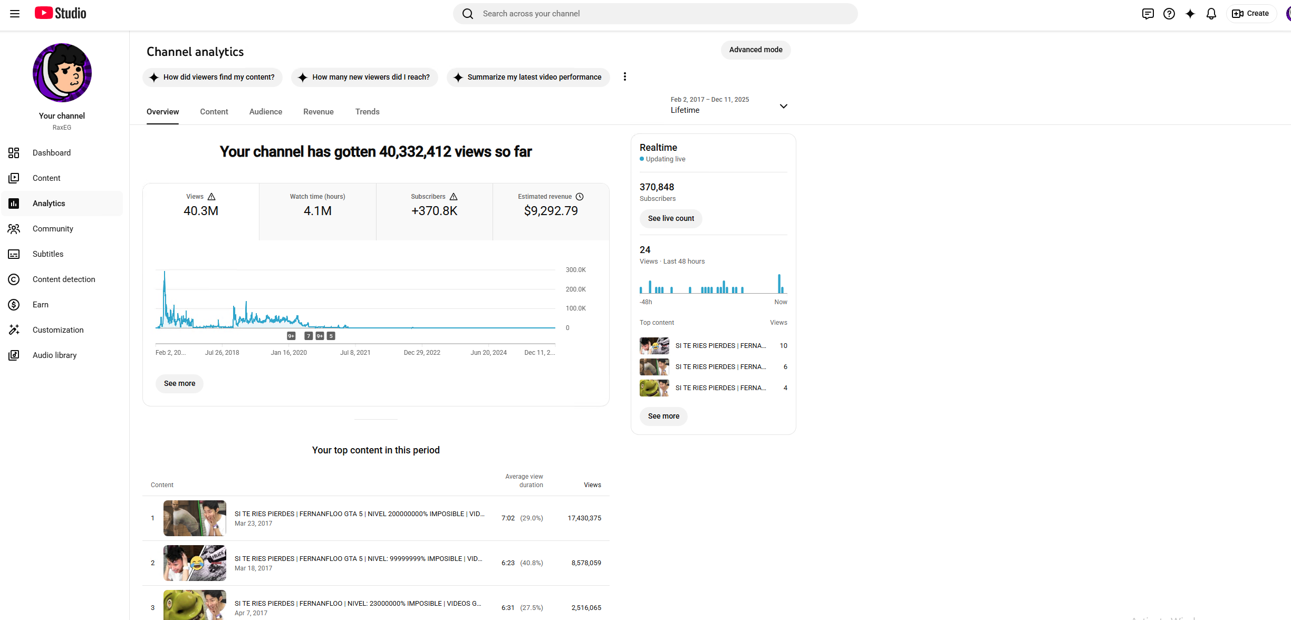The height and width of the screenshot is (620, 1291).
Task: Open Audio library in sidebar
Action: click(x=54, y=355)
